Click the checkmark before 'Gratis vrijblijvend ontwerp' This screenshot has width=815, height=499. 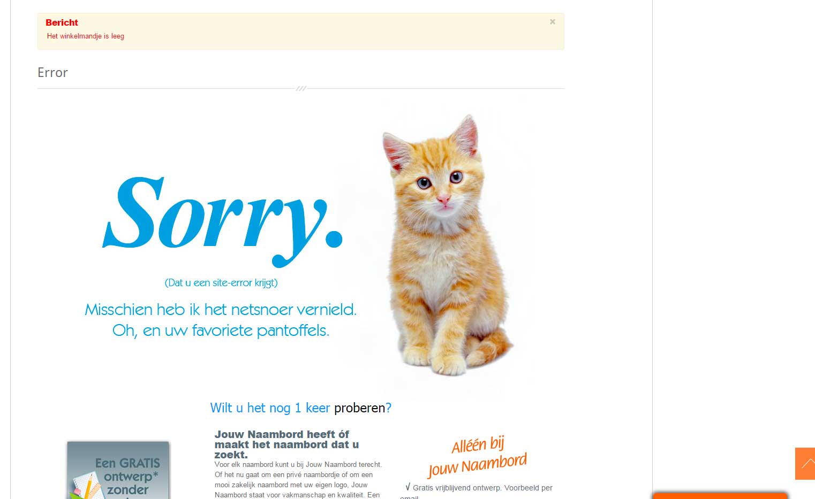point(408,487)
